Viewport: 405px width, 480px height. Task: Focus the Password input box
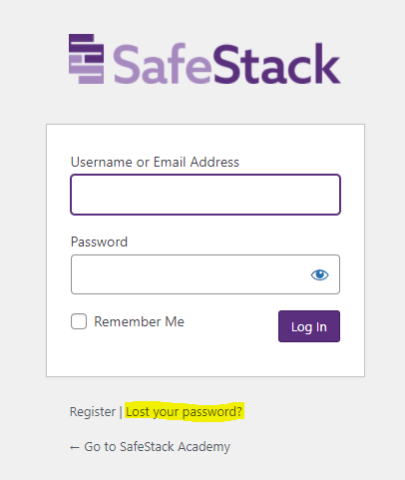[x=205, y=274]
